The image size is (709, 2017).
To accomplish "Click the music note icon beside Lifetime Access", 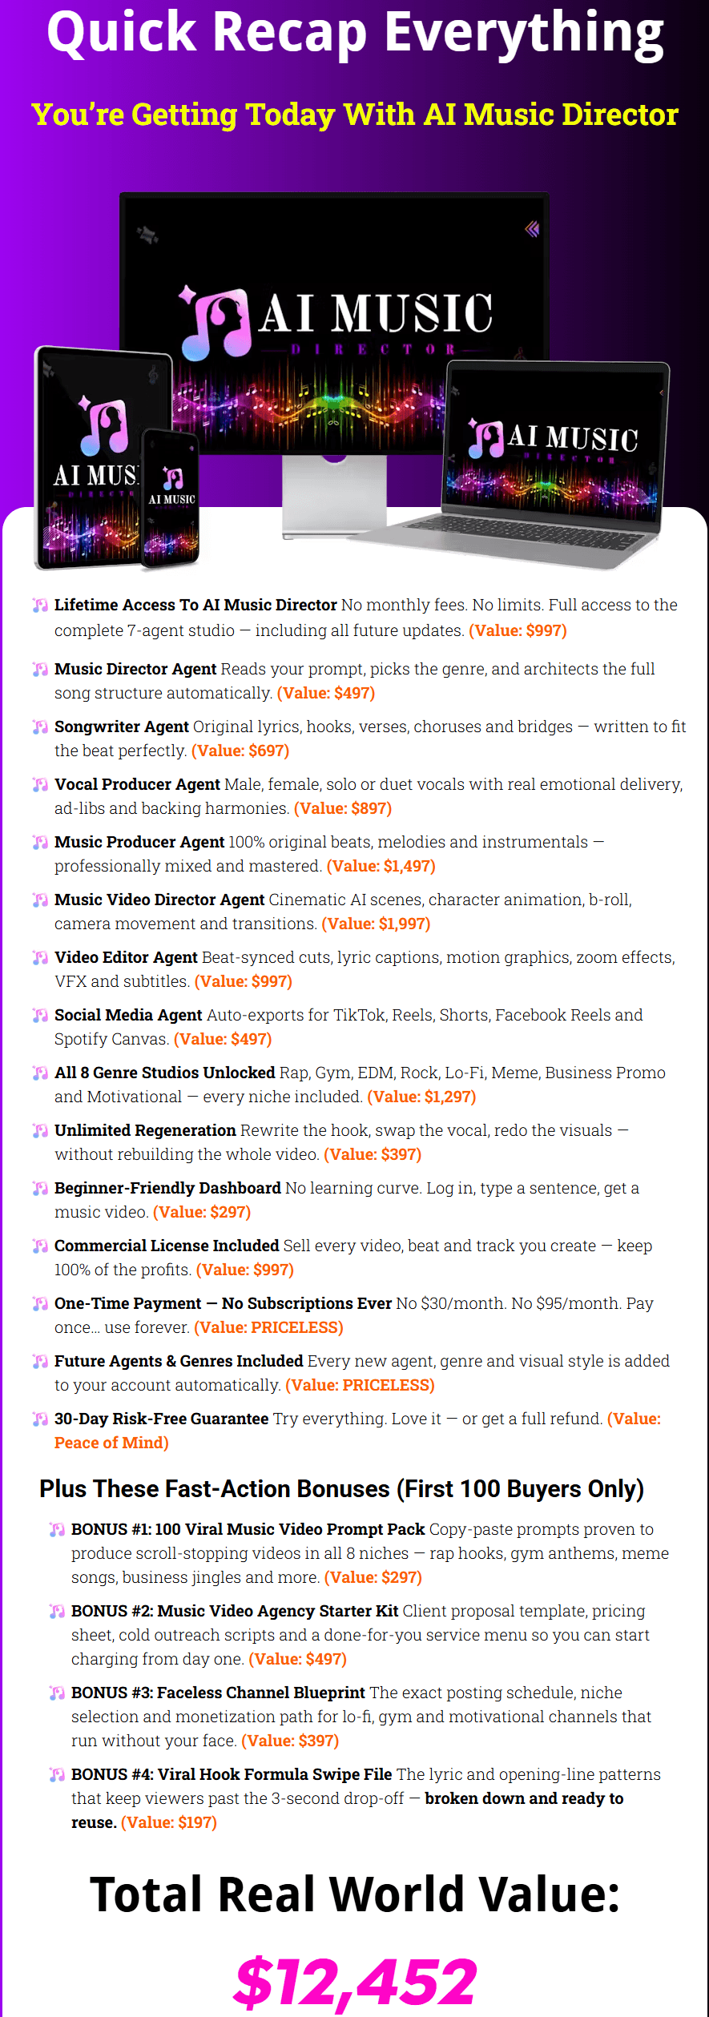I will pos(40,605).
